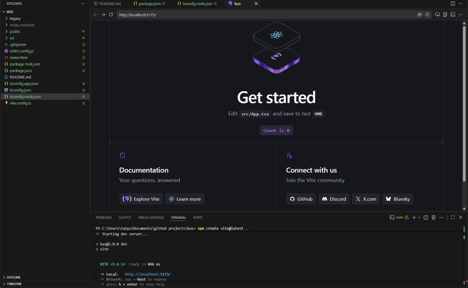This screenshot has height=288, width=468.
Task: Open the PROBLEMS panel tab
Action: tap(103, 218)
